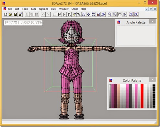Screen dimensions: 160x127
Task: Pick the black color column
Action: (x=154, y=96)
